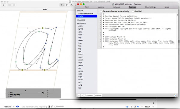Set left-to-right text direction icon
Viewport: 180px width, 109px height.
(132, 107)
